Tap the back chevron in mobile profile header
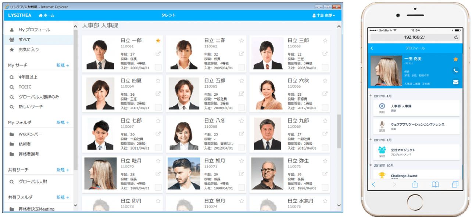This screenshot has width=472, height=219. (x=372, y=48)
